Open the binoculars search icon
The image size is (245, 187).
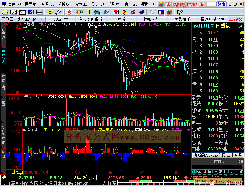pyautogui.click(x=97, y=12)
